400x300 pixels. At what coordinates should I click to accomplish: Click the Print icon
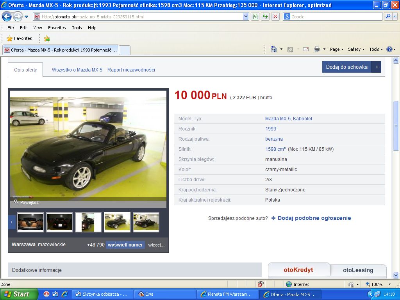click(316, 49)
